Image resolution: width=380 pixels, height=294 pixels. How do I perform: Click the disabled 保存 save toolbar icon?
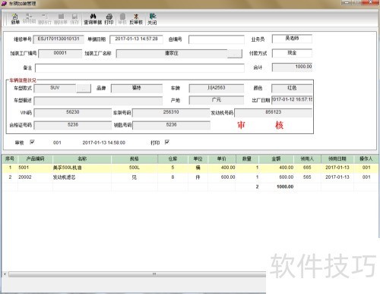[x=74, y=19]
